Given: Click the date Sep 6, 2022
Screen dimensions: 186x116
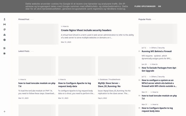Looking at the screenshot, I should (x=102, y=98).
